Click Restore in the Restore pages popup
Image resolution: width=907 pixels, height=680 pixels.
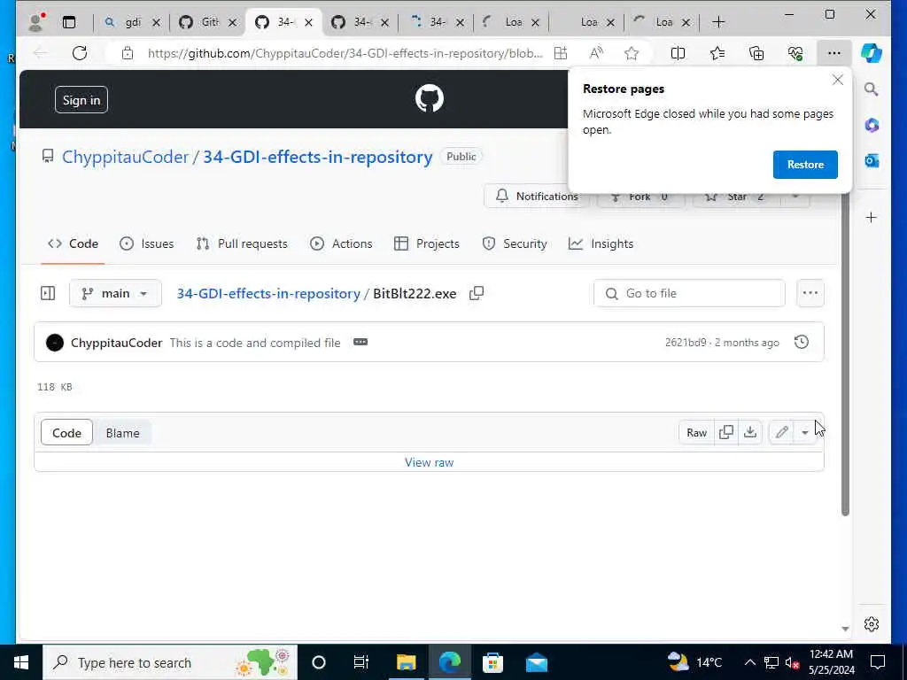805,164
